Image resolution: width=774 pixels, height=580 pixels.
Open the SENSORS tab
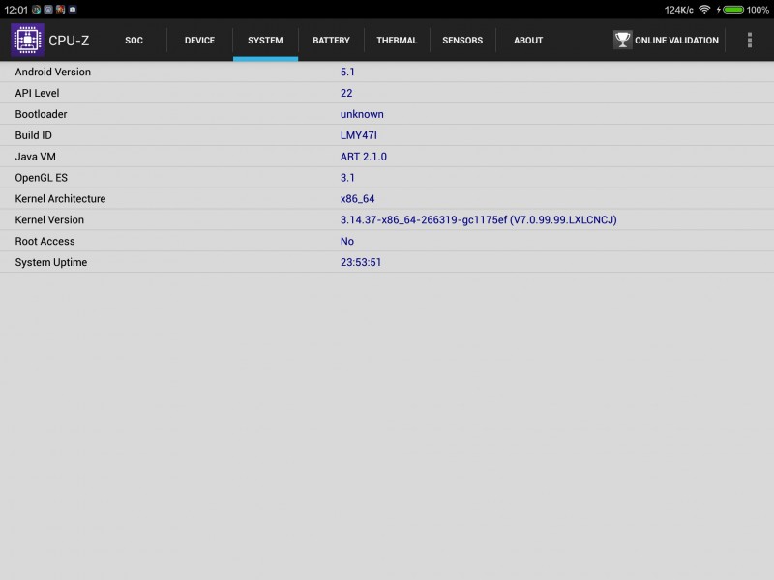(x=462, y=41)
